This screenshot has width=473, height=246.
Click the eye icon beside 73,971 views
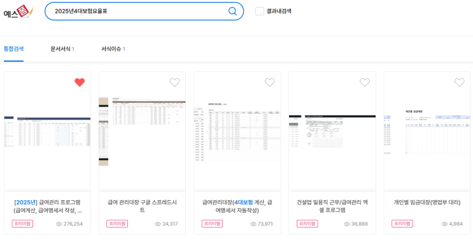click(x=253, y=224)
